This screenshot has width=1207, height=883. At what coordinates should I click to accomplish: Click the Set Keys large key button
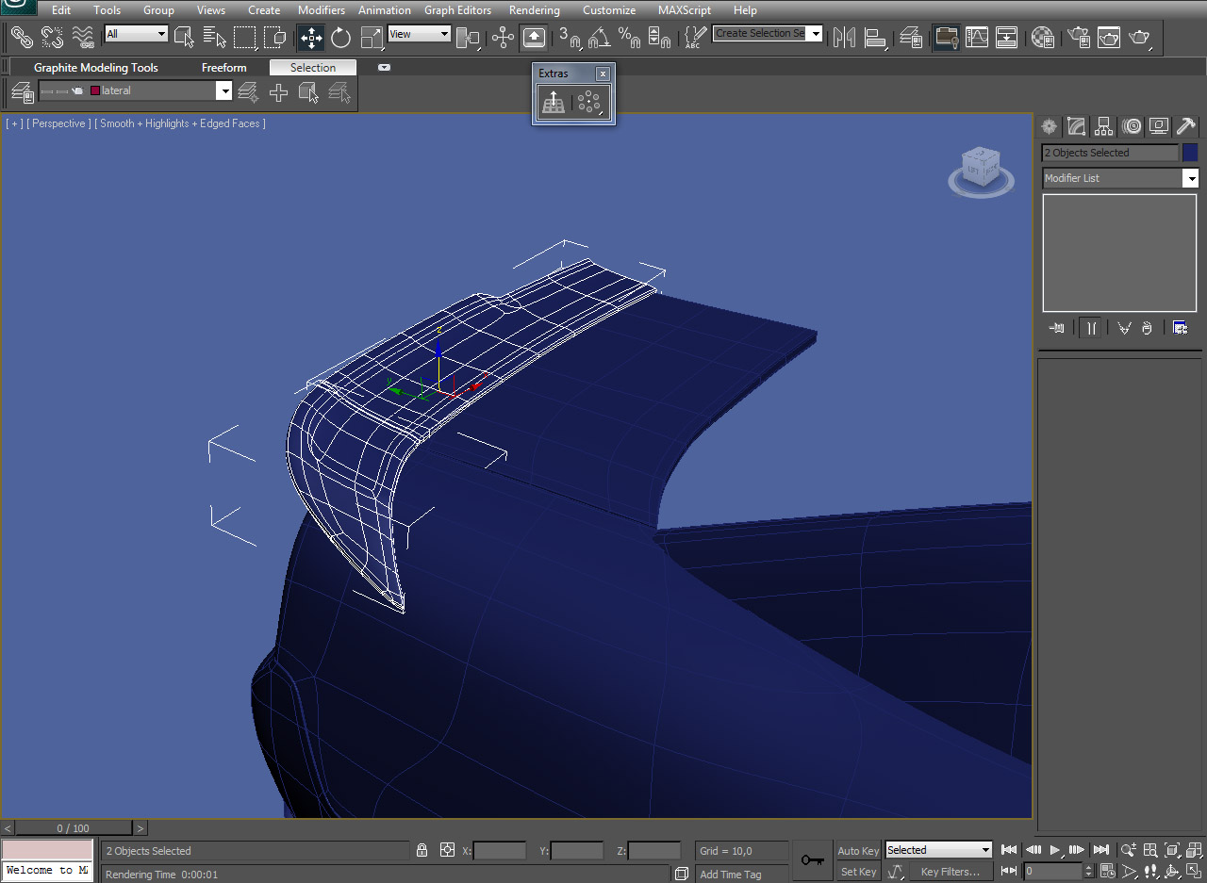click(812, 860)
